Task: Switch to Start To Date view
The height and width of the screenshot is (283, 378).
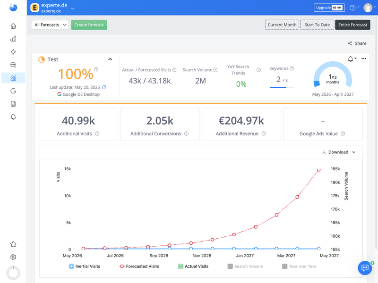Action: tap(317, 25)
